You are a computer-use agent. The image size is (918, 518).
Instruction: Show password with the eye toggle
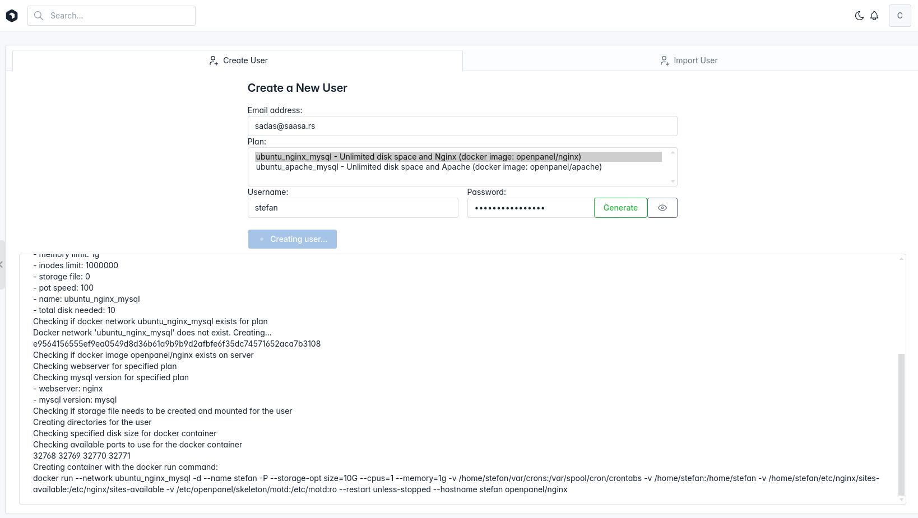coord(662,208)
